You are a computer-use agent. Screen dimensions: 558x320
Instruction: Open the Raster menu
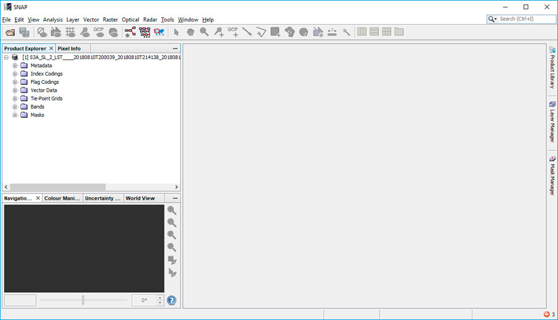pos(110,20)
